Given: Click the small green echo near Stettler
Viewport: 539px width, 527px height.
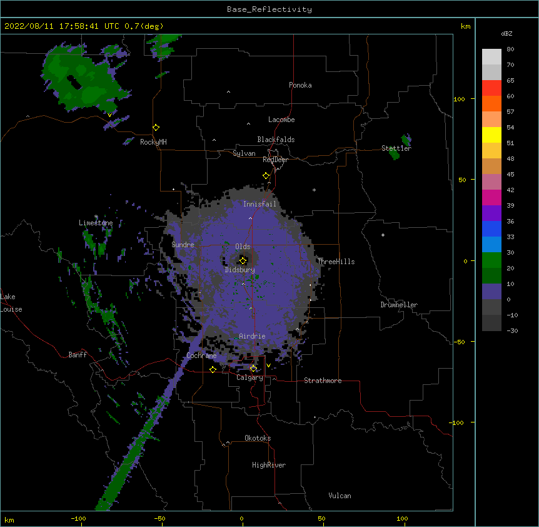Looking at the screenshot, I should coord(394,155).
